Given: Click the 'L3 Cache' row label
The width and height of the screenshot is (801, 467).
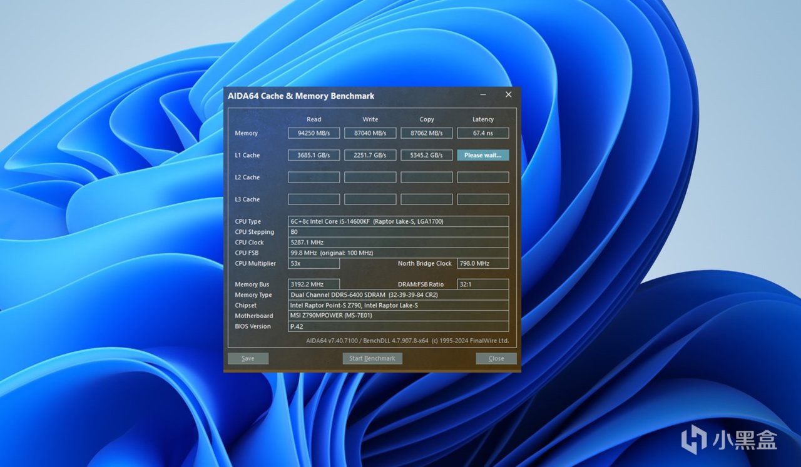Looking at the screenshot, I should coord(247,199).
